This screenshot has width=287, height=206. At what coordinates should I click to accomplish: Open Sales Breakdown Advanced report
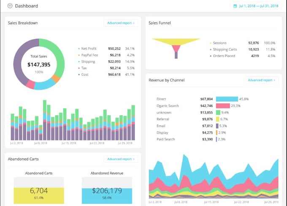[x=121, y=23]
